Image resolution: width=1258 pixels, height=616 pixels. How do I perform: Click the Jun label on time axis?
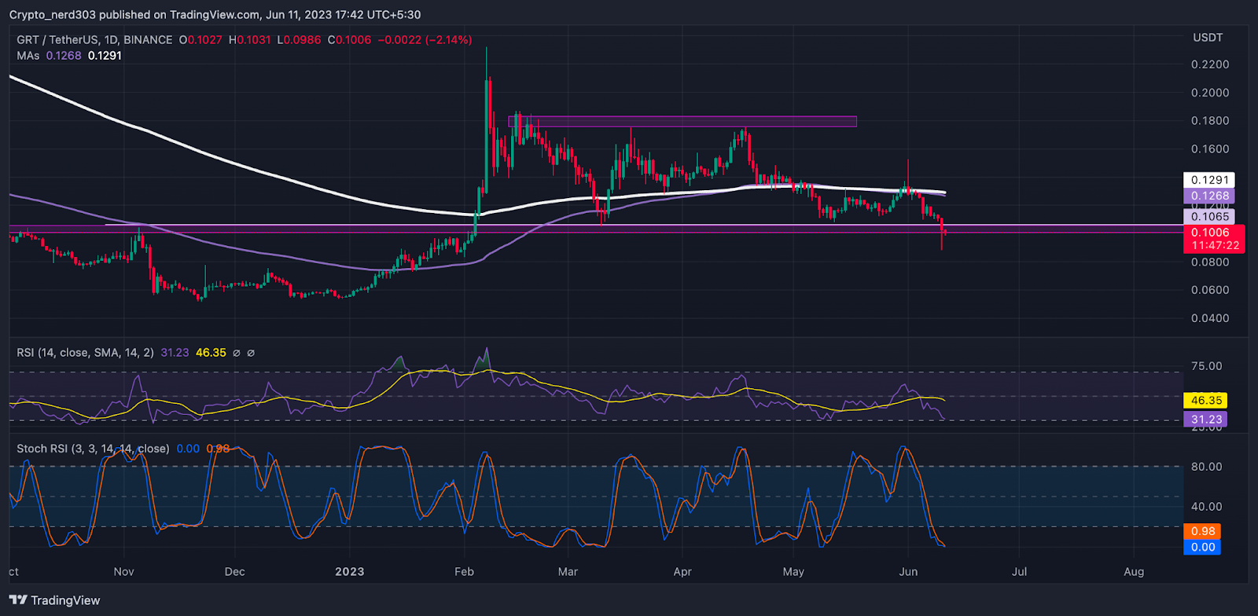908,572
